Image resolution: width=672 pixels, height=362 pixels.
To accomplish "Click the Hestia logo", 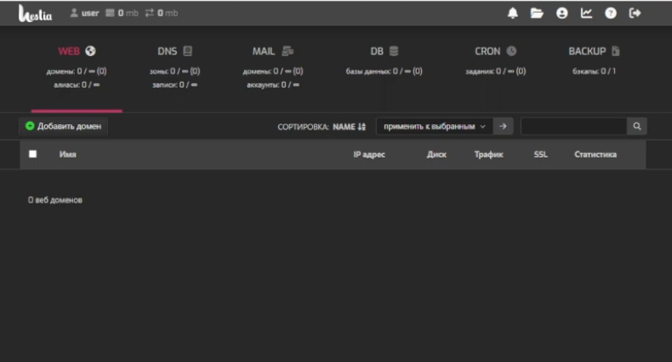I will tap(33, 14).
